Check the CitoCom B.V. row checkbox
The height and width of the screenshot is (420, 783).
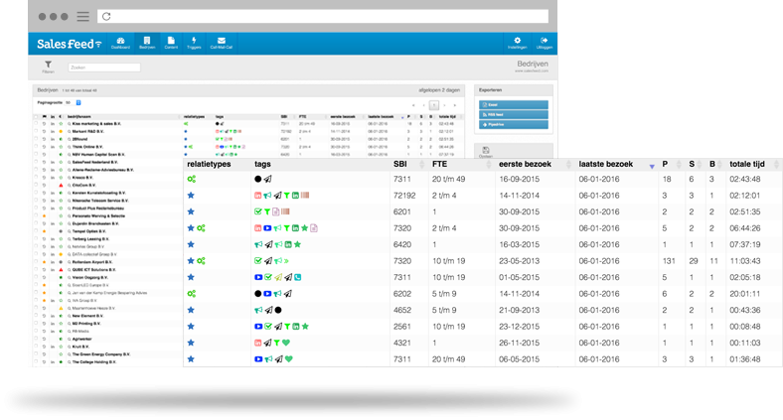(36, 185)
